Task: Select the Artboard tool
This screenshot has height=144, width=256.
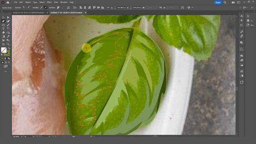Action: pos(3,44)
